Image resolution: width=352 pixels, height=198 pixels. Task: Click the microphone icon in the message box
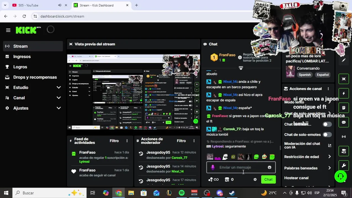click(213, 167)
